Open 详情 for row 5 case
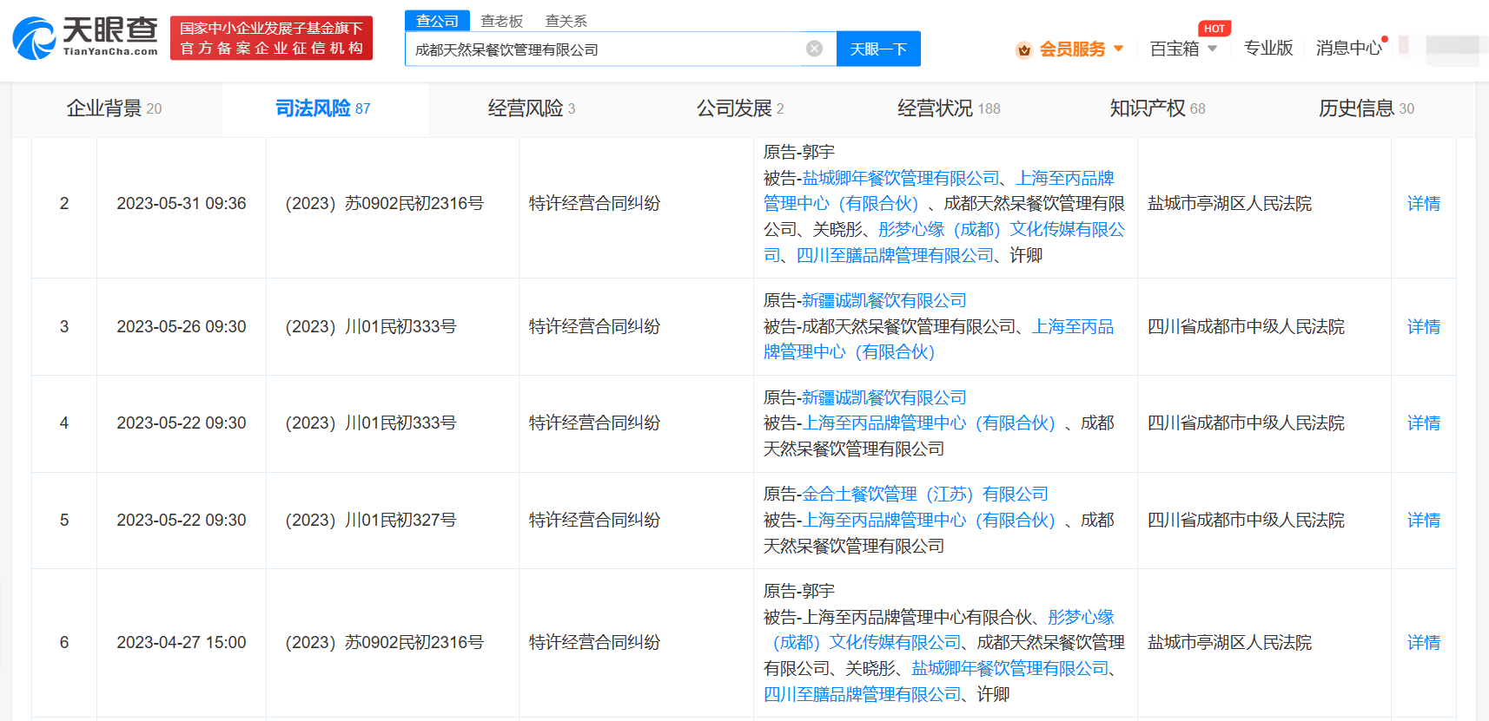Viewport: 1489px width, 721px height. [x=1424, y=521]
